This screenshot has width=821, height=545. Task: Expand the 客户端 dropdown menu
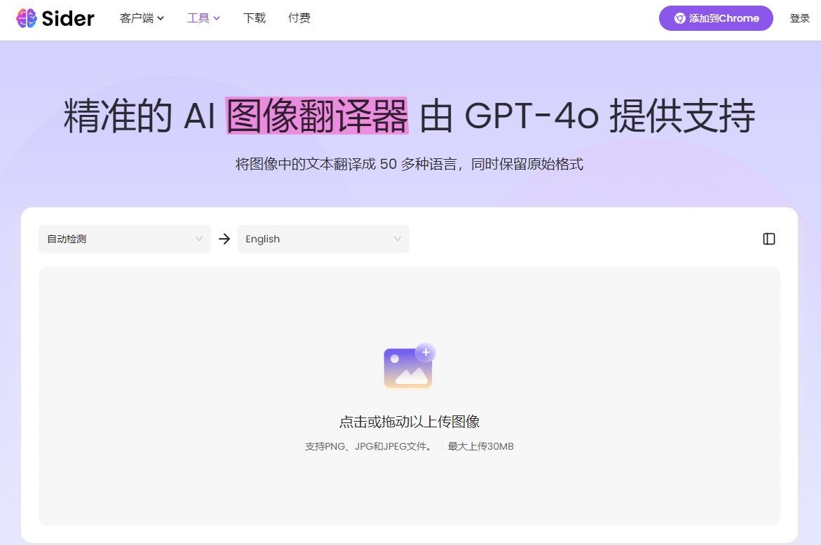(142, 18)
